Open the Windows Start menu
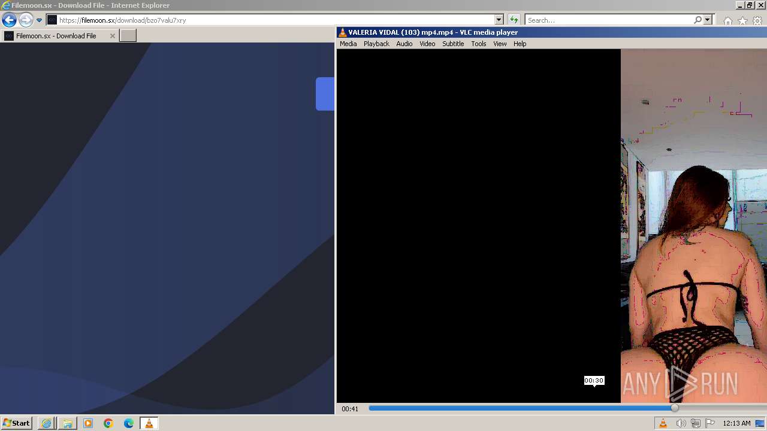Image resolution: width=767 pixels, height=431 pixels. [x=16, y=423]
